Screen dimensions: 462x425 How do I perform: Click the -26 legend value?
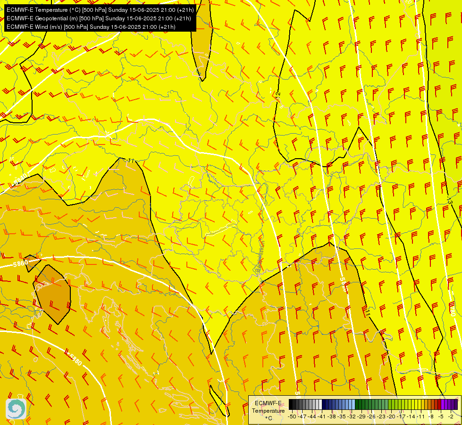tap(372, 416)
